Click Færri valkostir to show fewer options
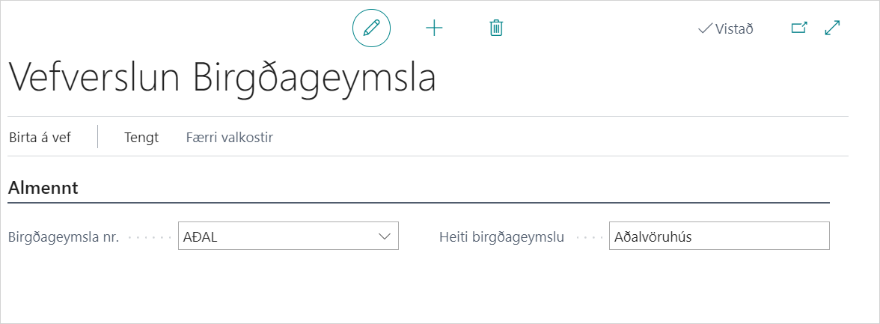 coord(229,138)
